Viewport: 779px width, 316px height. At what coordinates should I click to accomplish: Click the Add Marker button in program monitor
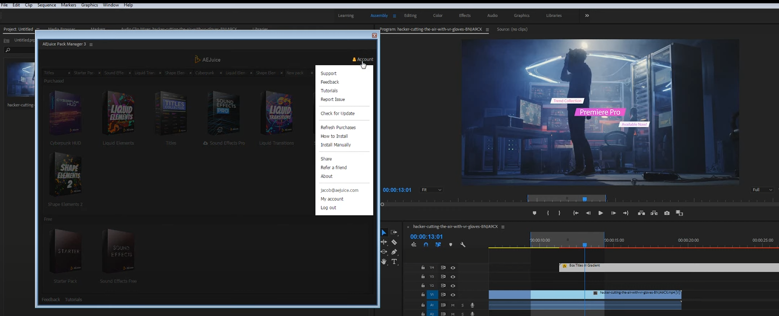[534, 213]
